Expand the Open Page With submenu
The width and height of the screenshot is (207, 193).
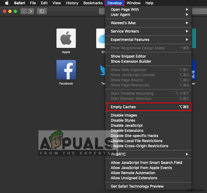point(148,9)
